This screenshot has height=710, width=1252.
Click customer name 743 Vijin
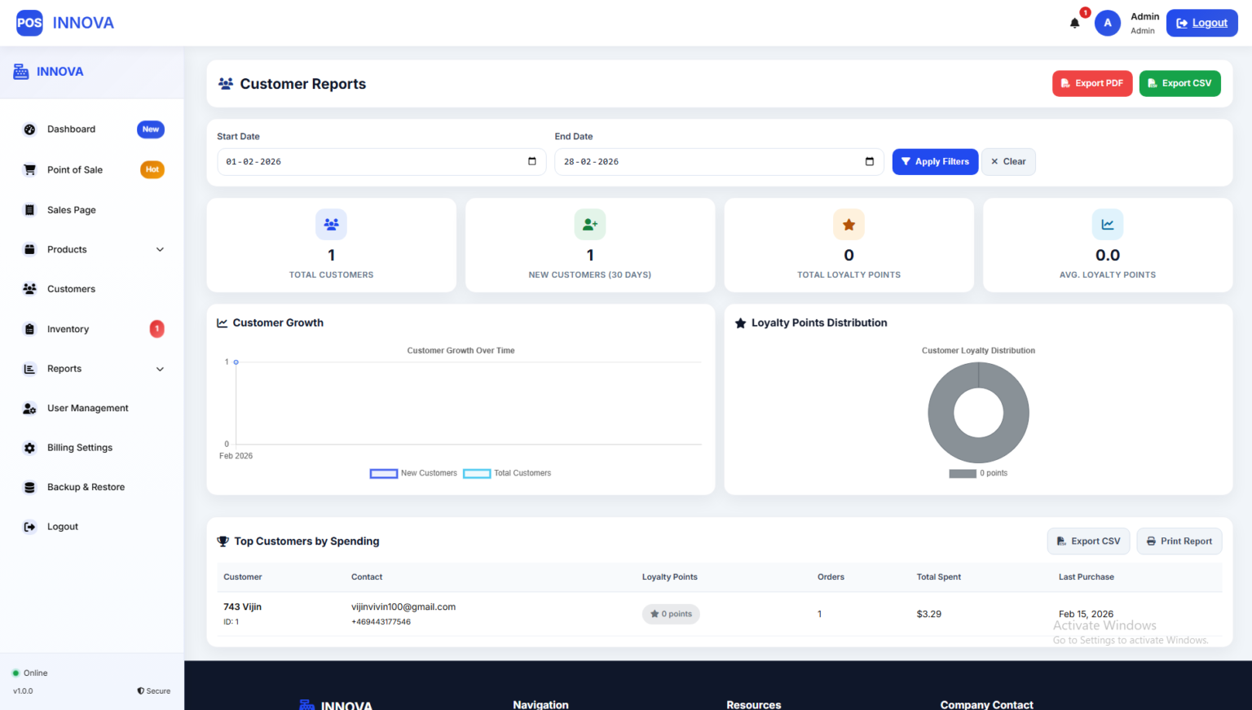point(242,607)
